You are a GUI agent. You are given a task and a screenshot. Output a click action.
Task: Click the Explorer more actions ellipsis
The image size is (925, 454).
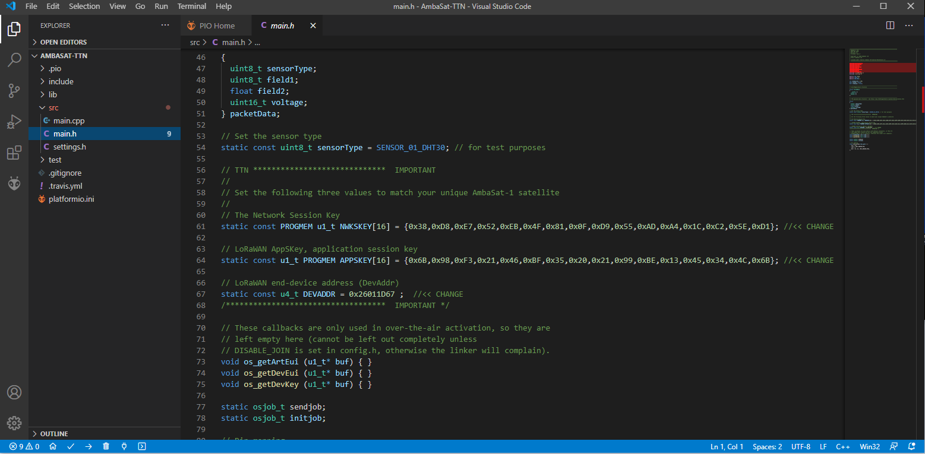click(x=165, y=26)
